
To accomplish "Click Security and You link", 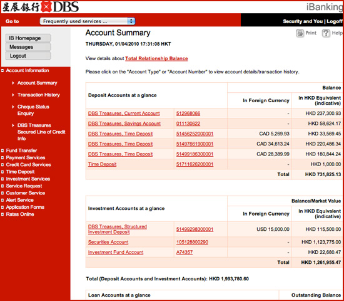I will (303, 21).
